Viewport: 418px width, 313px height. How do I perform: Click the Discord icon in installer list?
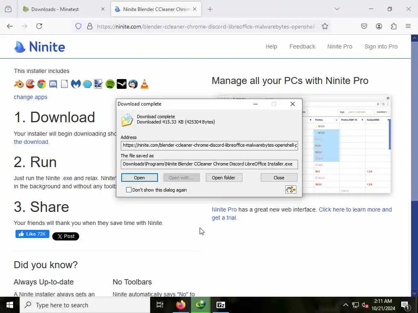coord(53,84)
